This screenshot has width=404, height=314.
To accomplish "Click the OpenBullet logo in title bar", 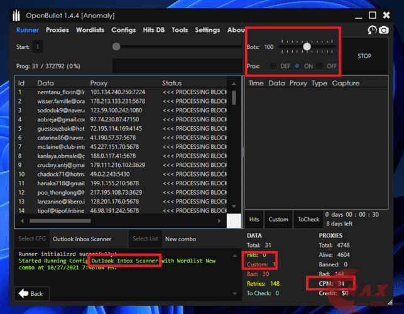I will [9, 14].
